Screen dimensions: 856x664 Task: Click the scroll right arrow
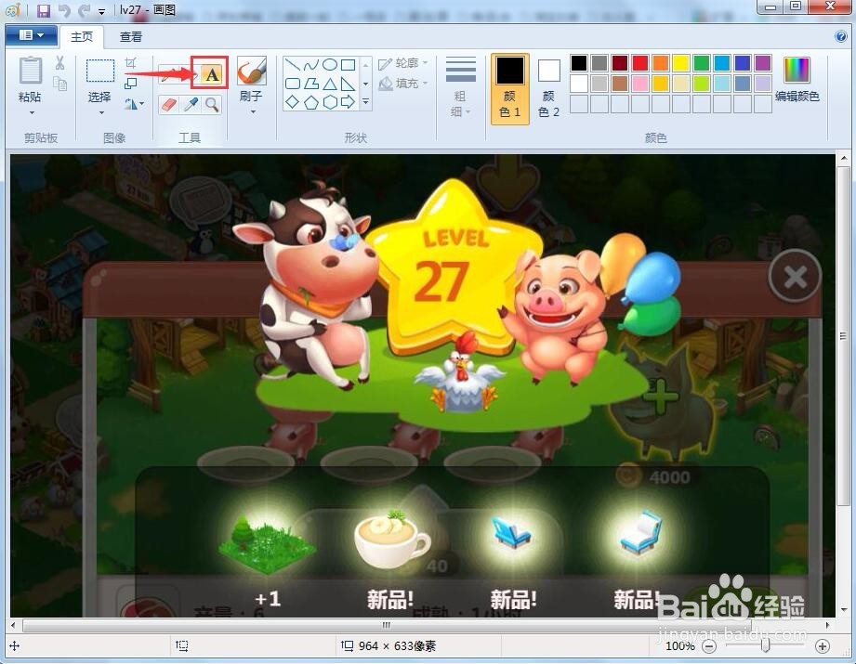[828, 625]
